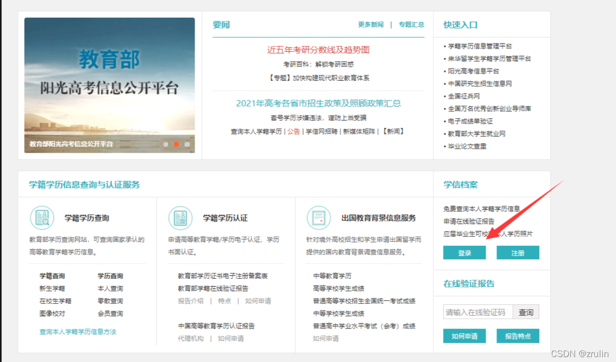Open 教育部学历证书电子注册备案表 link
Screen dimensions: 616x362
(223, 276)
